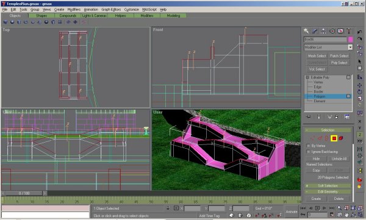
Task: Open the Modifier List dropdown
Action: click(x=328, y=48)
